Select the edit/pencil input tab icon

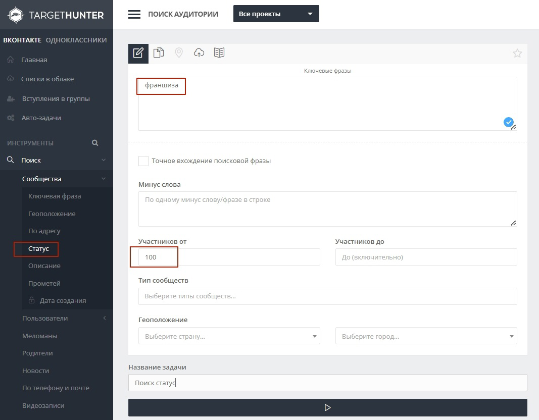point(138,53)
